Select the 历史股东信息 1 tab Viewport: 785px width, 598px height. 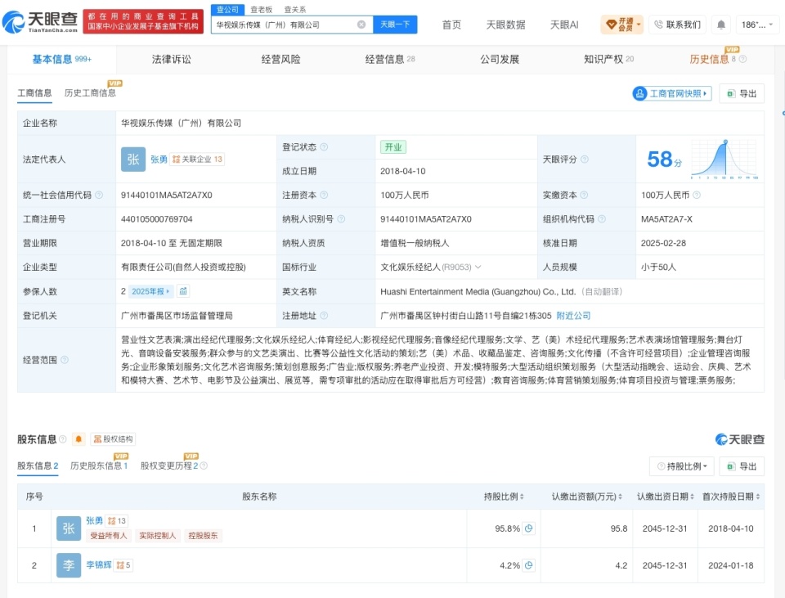[x=99, y=465]
